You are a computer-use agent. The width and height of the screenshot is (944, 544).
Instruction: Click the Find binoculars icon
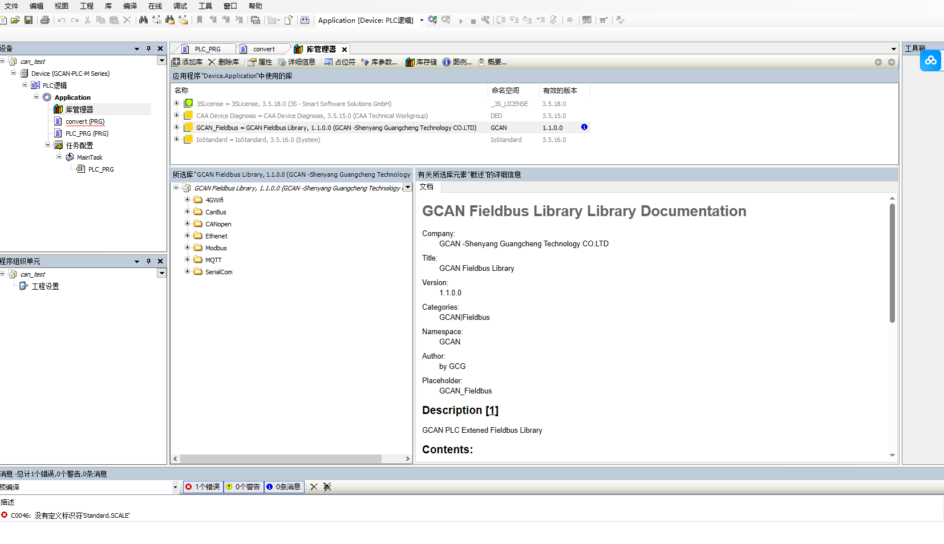tap(143, 20)
